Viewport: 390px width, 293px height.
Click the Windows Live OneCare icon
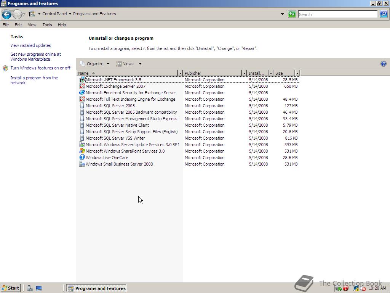[82, 158]
